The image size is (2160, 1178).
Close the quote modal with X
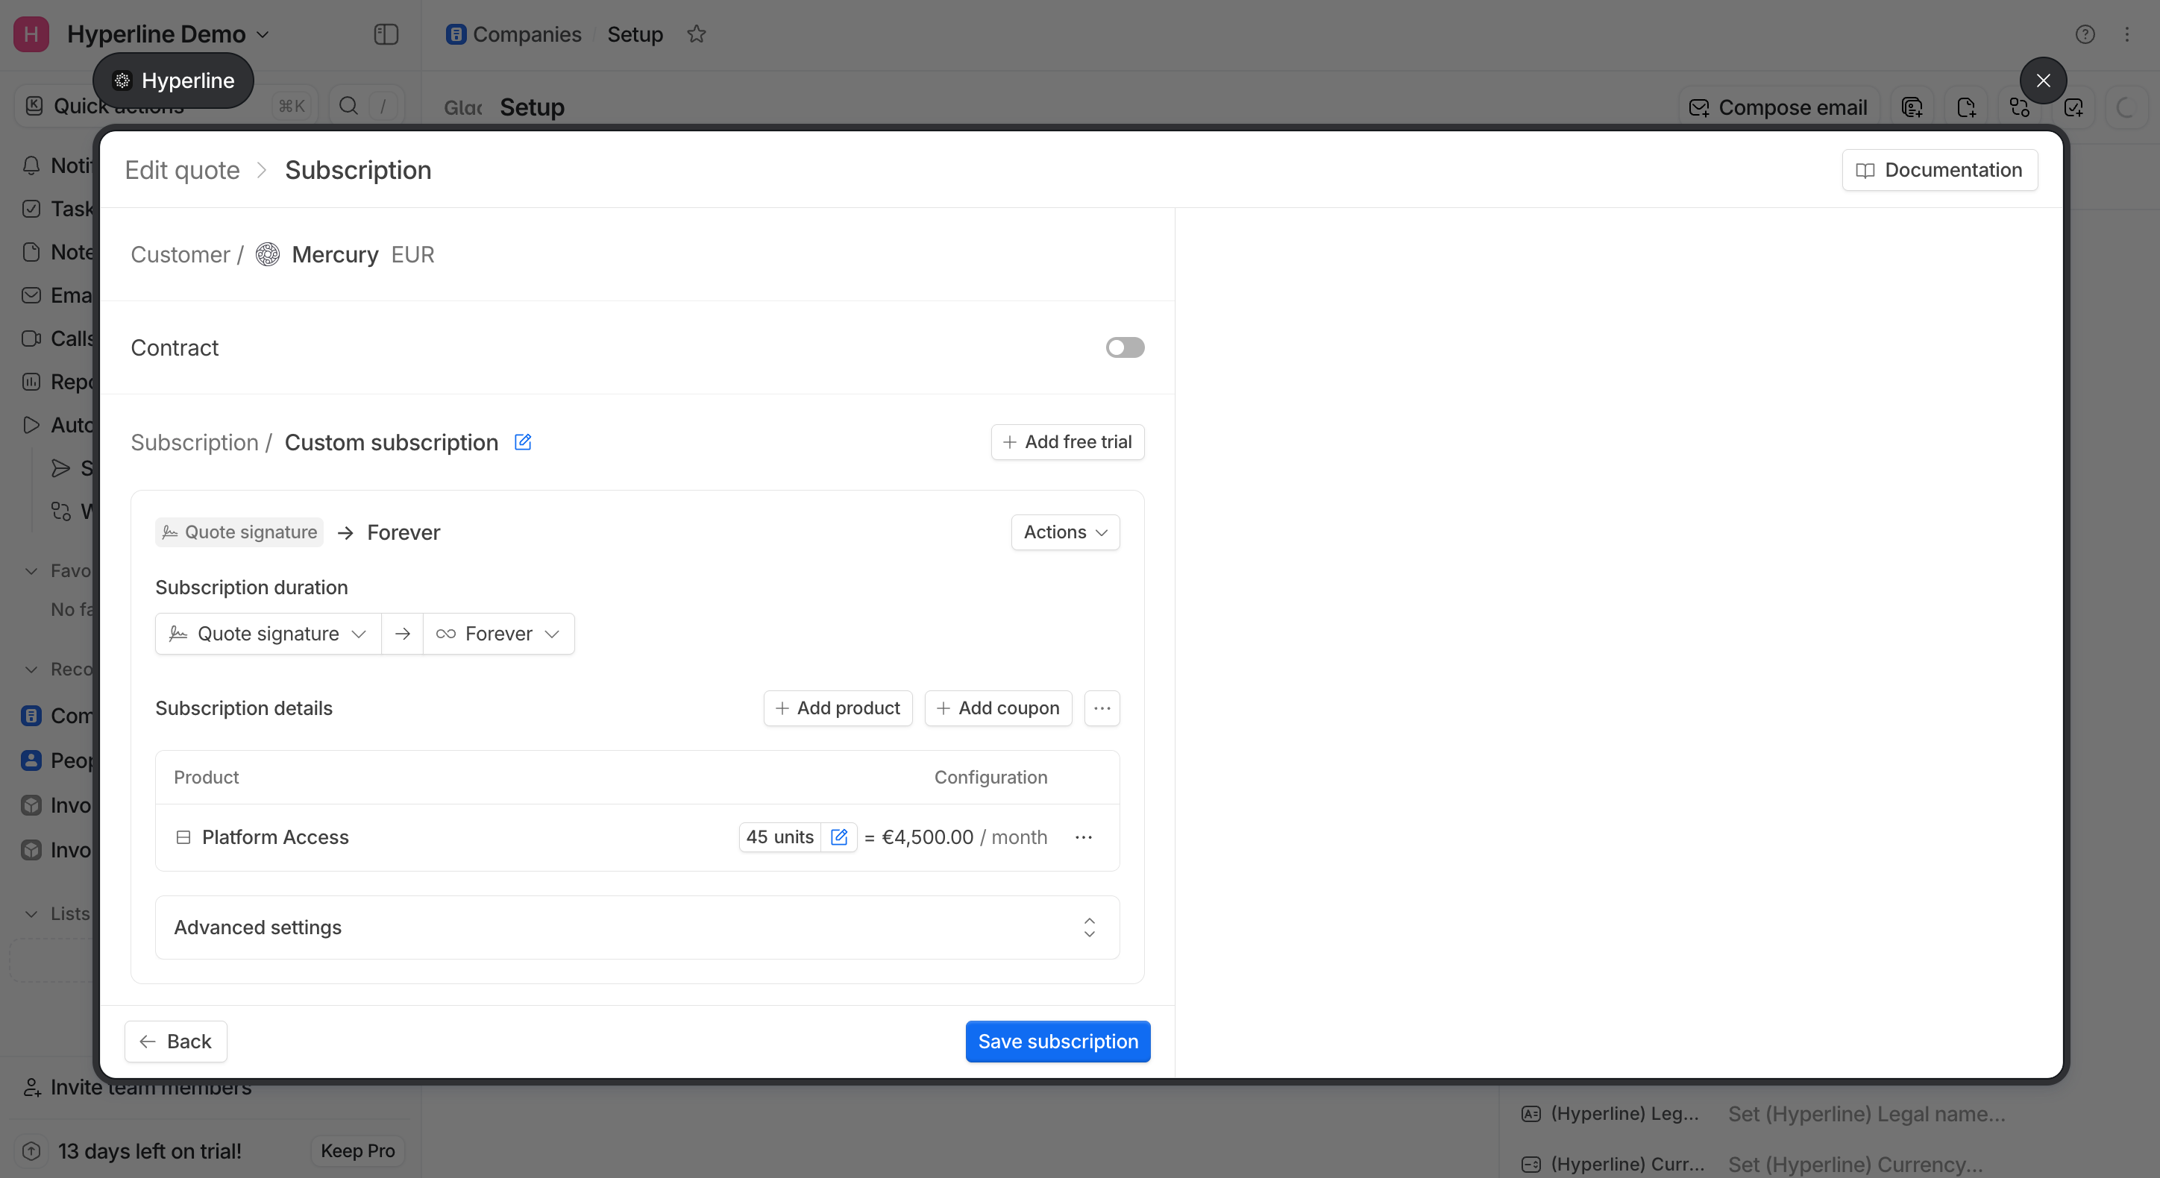pyautogui.click(x=2043, y=81)
